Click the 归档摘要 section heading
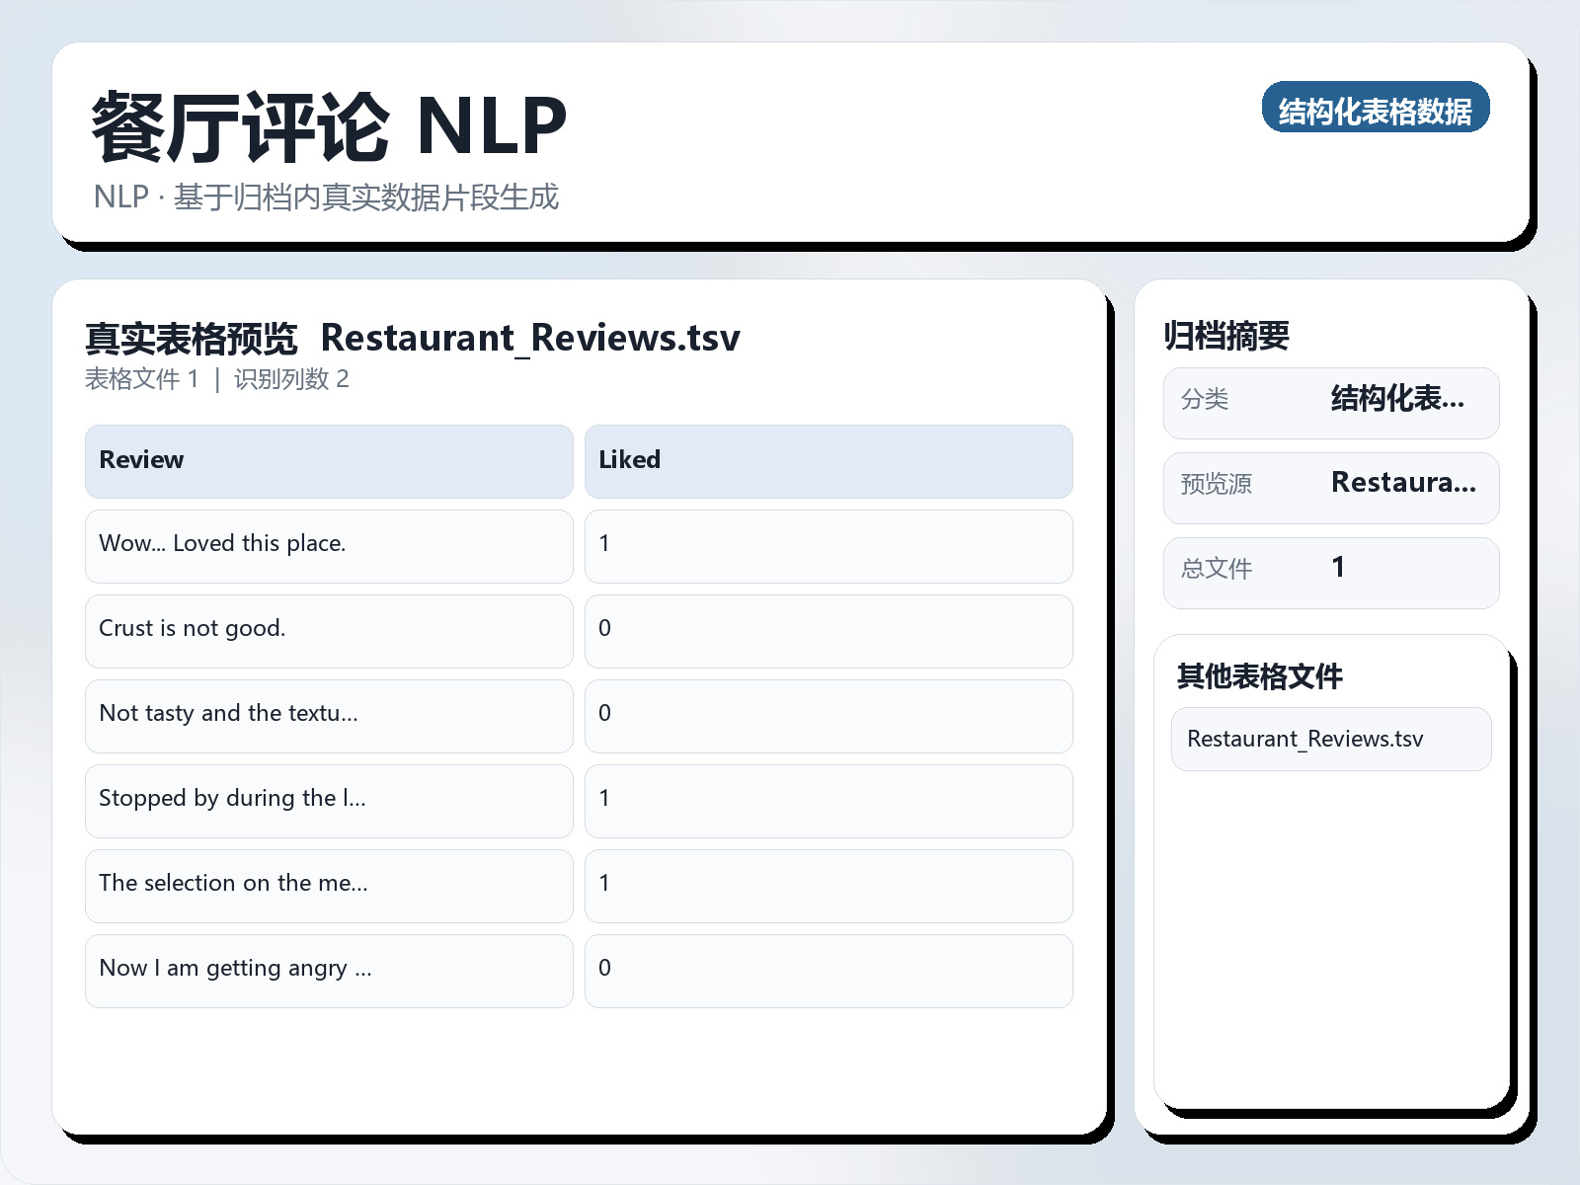Screen dimensions: 1580x1185 coord(1229,335)
